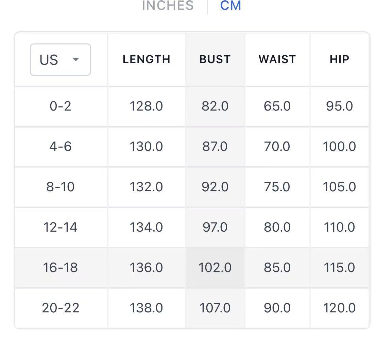Click the 128.0 length cell
376x347 pixels.
coord(146,106)
